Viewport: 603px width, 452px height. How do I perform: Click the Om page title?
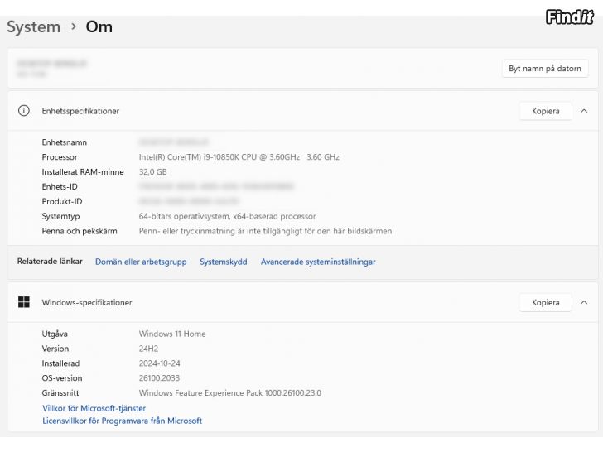[x=99, y=26]
